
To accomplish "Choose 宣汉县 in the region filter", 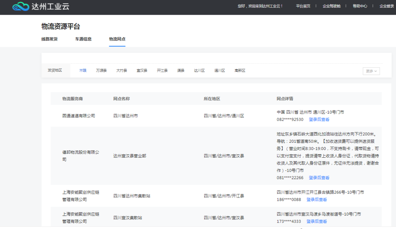I will point(142,71).
